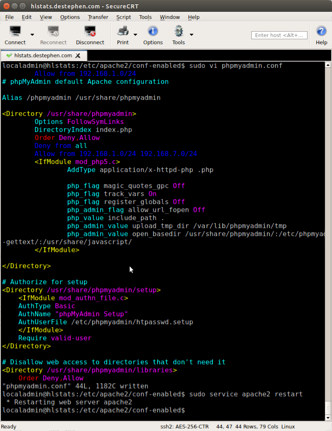Image resolution: width=332 pixels, height=431 pixels.
Task: Click the scrollbar up arrow
Action: tap(328, 65)
